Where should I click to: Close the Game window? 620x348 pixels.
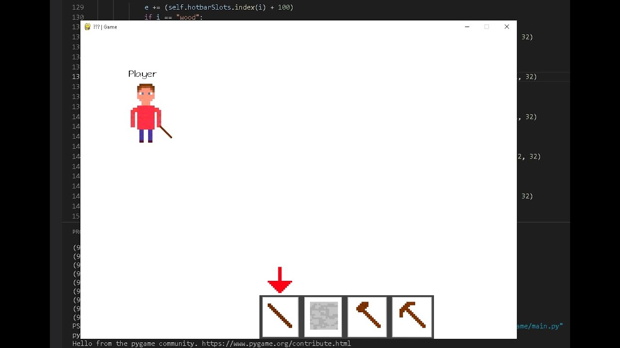pos(507,27)
